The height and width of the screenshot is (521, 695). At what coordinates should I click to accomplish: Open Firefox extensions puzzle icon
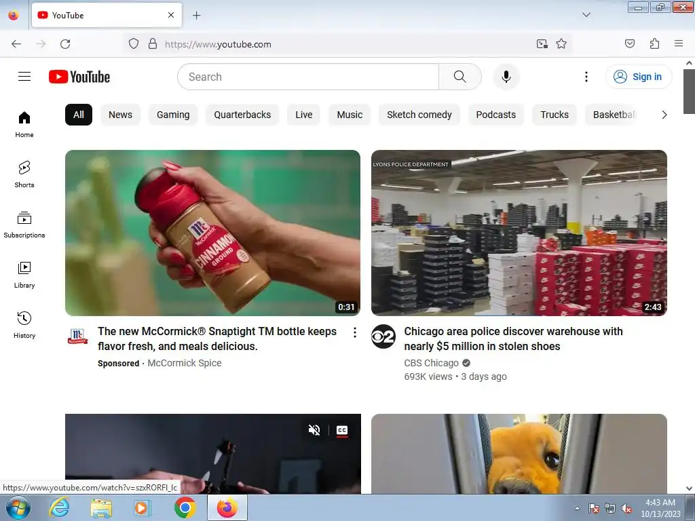(x=654, y=43)
